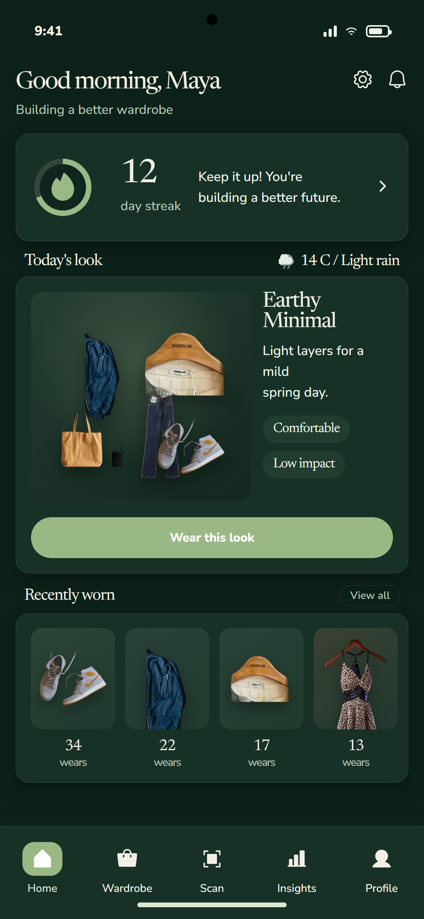424x919 pixels.
Task: Open notifications bell icon
Action: (397, 80)
